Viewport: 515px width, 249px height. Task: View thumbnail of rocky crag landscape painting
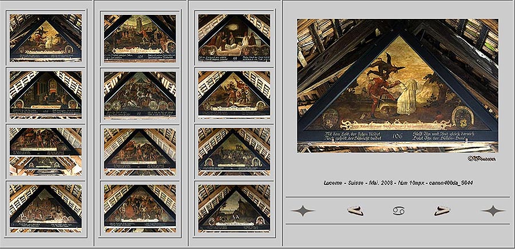click(234, 208)
